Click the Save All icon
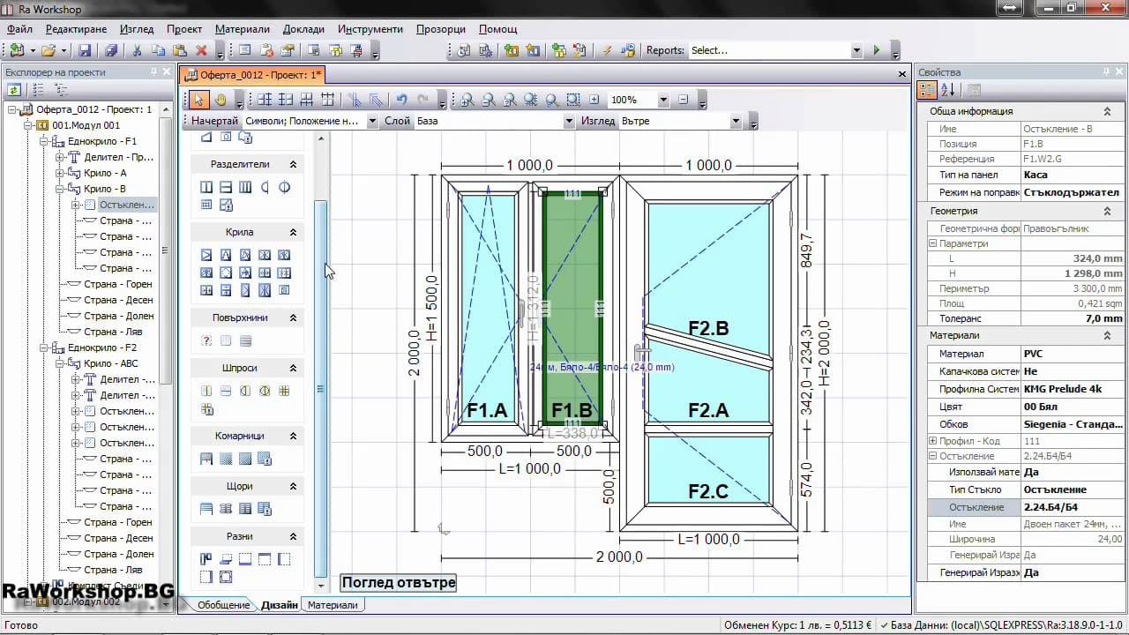Image resolution: width=1129 pixels, height=635 pixels. (x=111, y=50)
